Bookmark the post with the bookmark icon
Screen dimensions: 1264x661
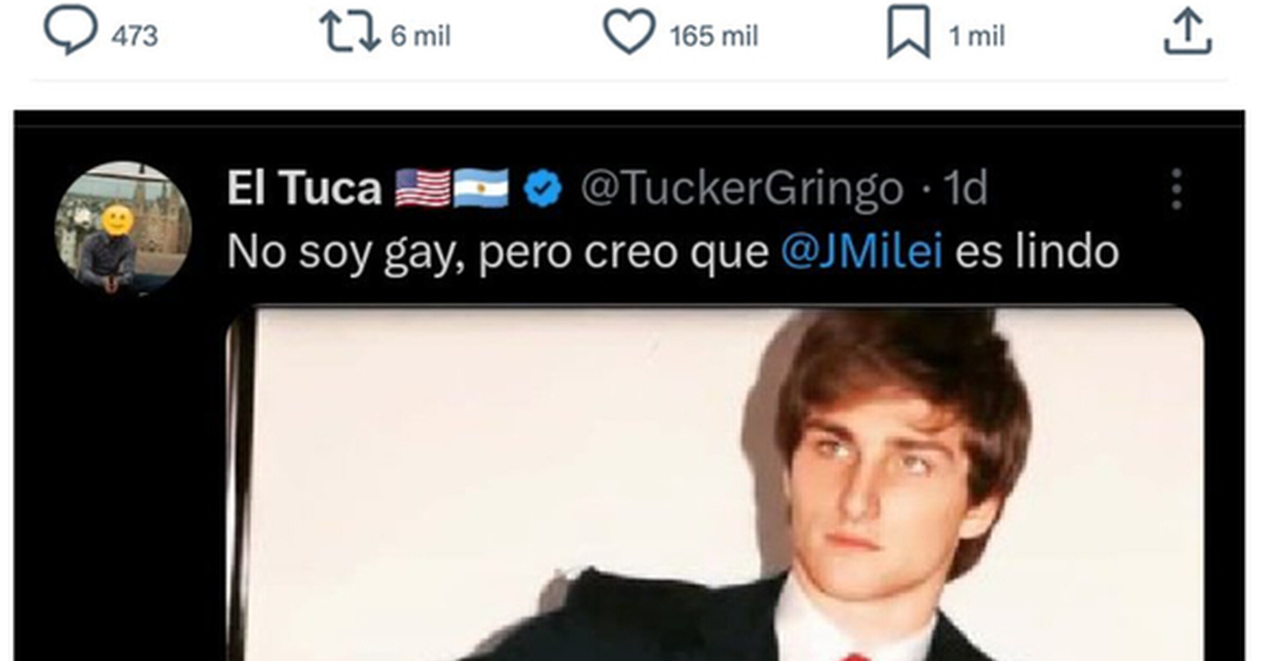tap(908, 31)
